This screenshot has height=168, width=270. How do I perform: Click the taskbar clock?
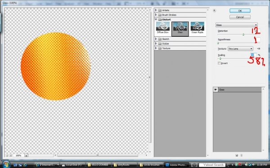point(262,165)
